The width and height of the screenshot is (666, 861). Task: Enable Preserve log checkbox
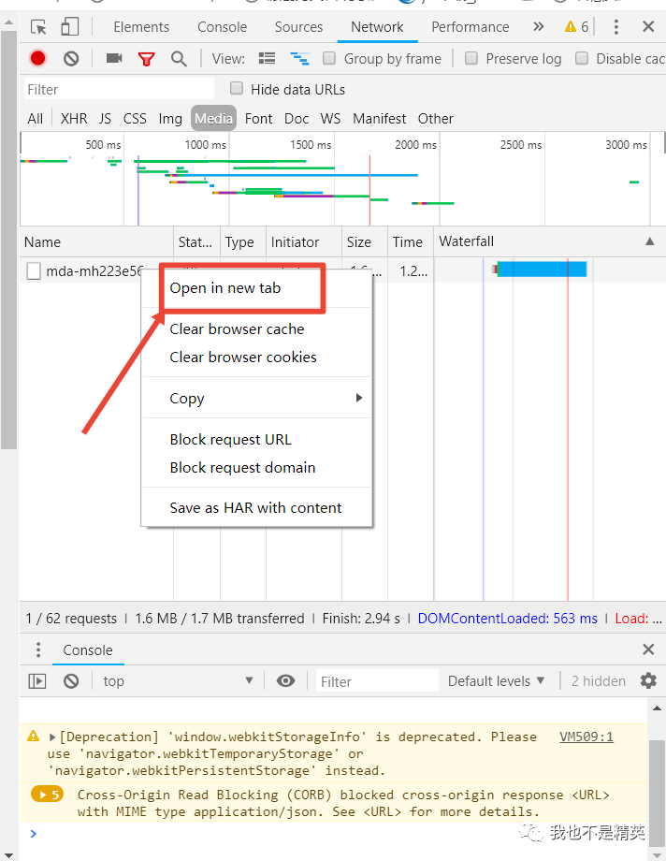coord(471,58)
